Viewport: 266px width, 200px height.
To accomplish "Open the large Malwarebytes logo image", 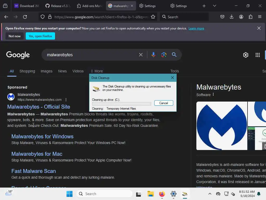I will pyautogui.click(x=222, y=126).
